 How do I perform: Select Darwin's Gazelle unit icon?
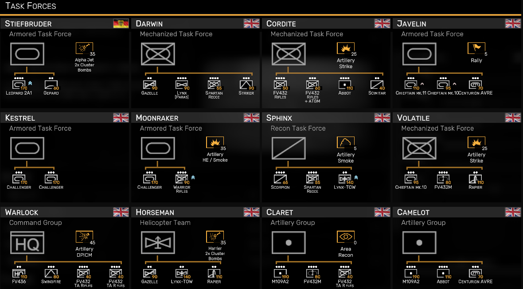[x=149, y=85]
